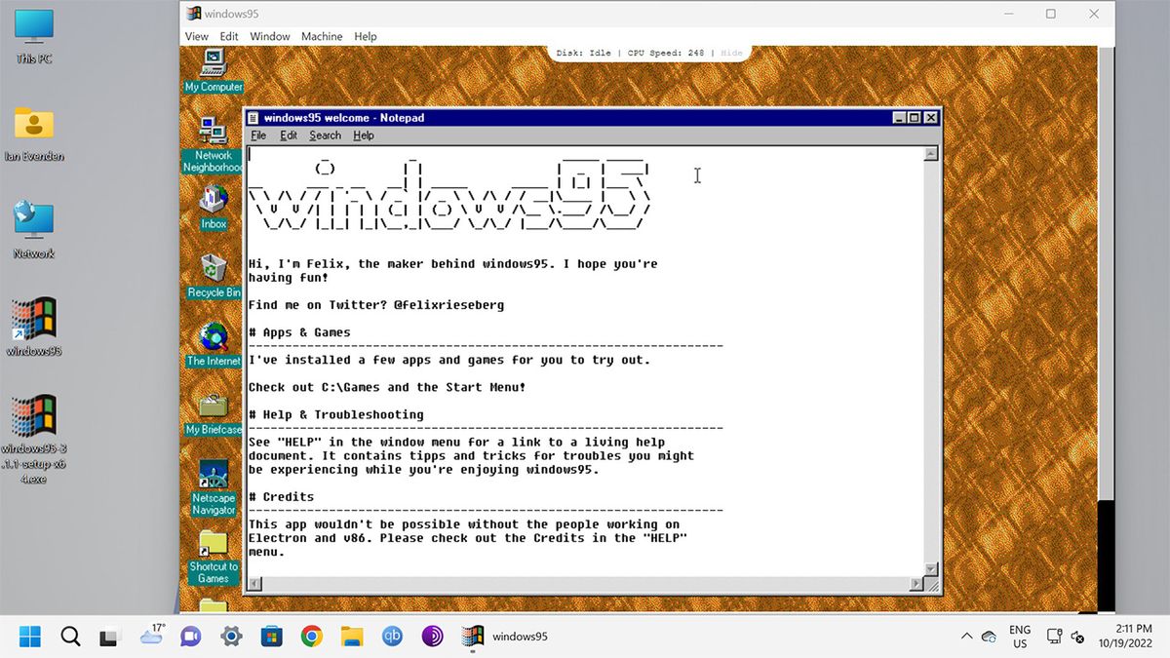Click Notepad vertical scroll up arrow
The image size is (1170, 658).
(931, 153)
